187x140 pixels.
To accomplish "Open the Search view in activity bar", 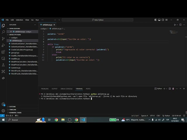I will (3, 32).
